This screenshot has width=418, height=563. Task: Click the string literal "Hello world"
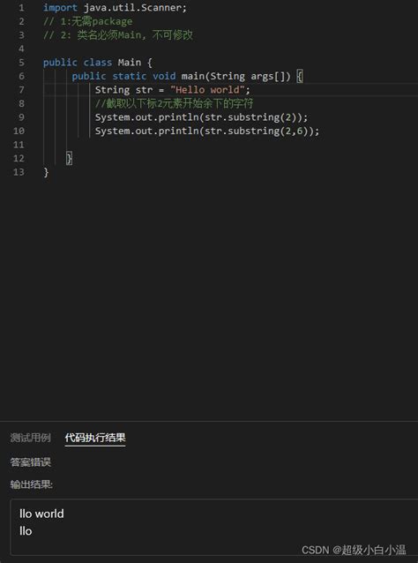(x=207, y=90)
